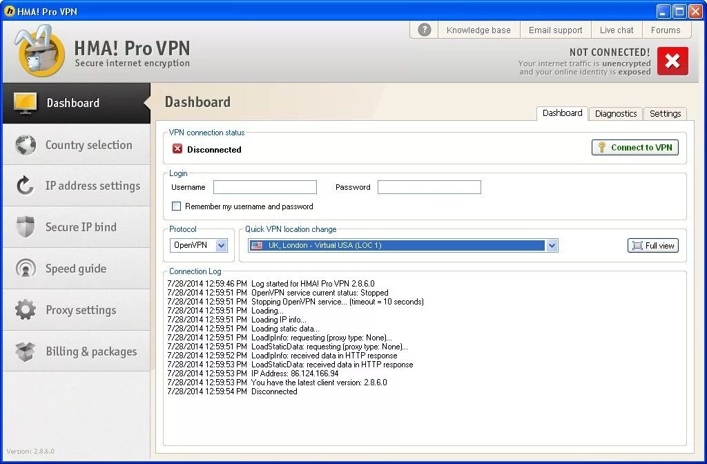Minimize the HMA! Pro VPN window
Image resolution: width=707 pixels, height=464 pixels.
click(x=663, y=11)
